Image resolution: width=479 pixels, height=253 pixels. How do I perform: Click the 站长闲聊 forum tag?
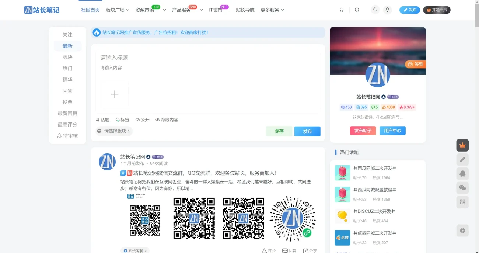[x=135, y=251]
